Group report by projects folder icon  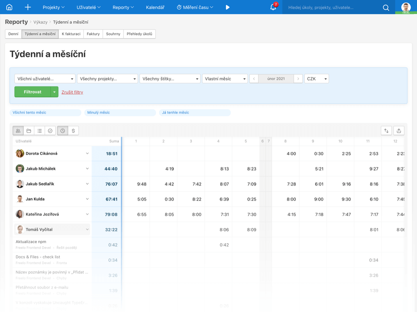29,131
